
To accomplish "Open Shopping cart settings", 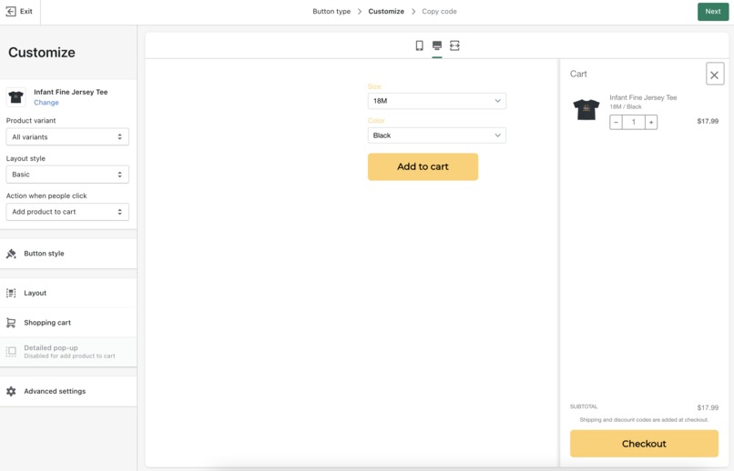I will (x=68, y=323).
